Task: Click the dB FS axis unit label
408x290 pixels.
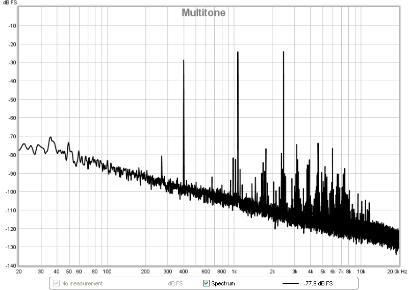Action: pyautogui.click(x=10, y=3)
